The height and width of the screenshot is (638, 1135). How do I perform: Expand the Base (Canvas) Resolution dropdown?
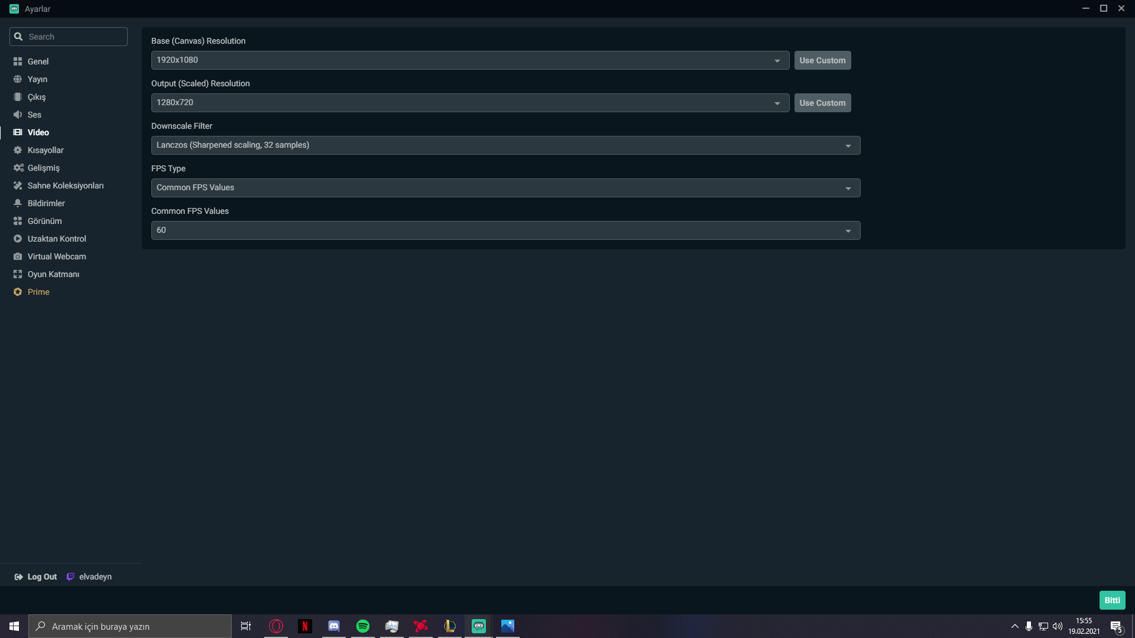coord(470,60)
